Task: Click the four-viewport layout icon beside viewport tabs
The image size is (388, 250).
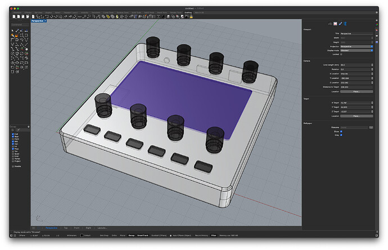Action: 33,228
